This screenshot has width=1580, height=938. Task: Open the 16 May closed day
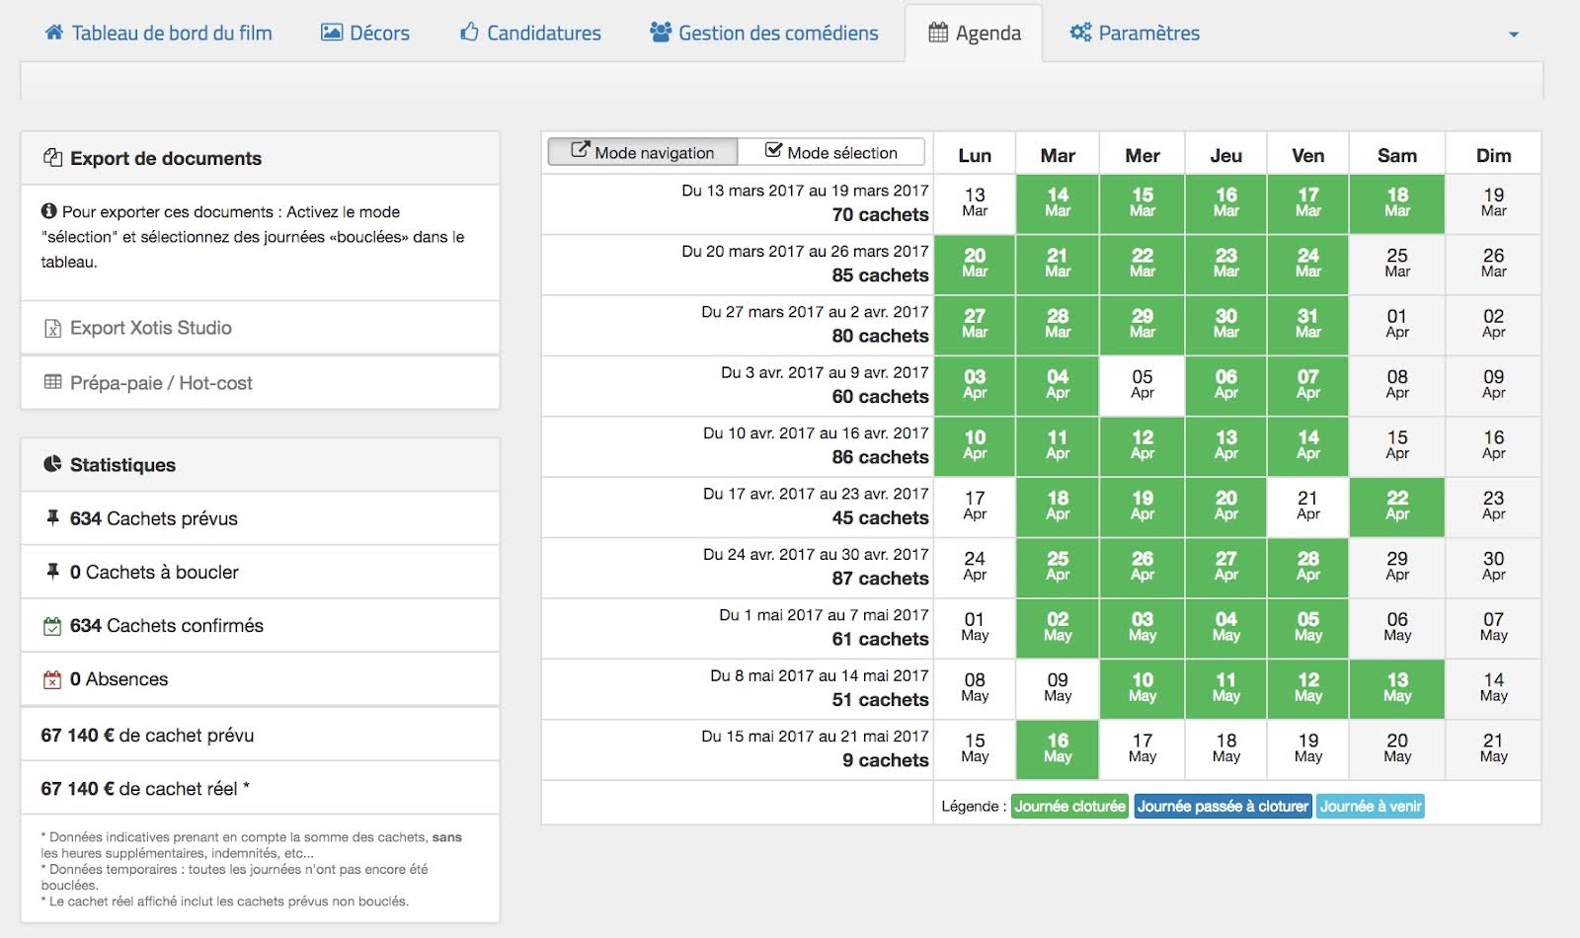[x=1057, y=748]
